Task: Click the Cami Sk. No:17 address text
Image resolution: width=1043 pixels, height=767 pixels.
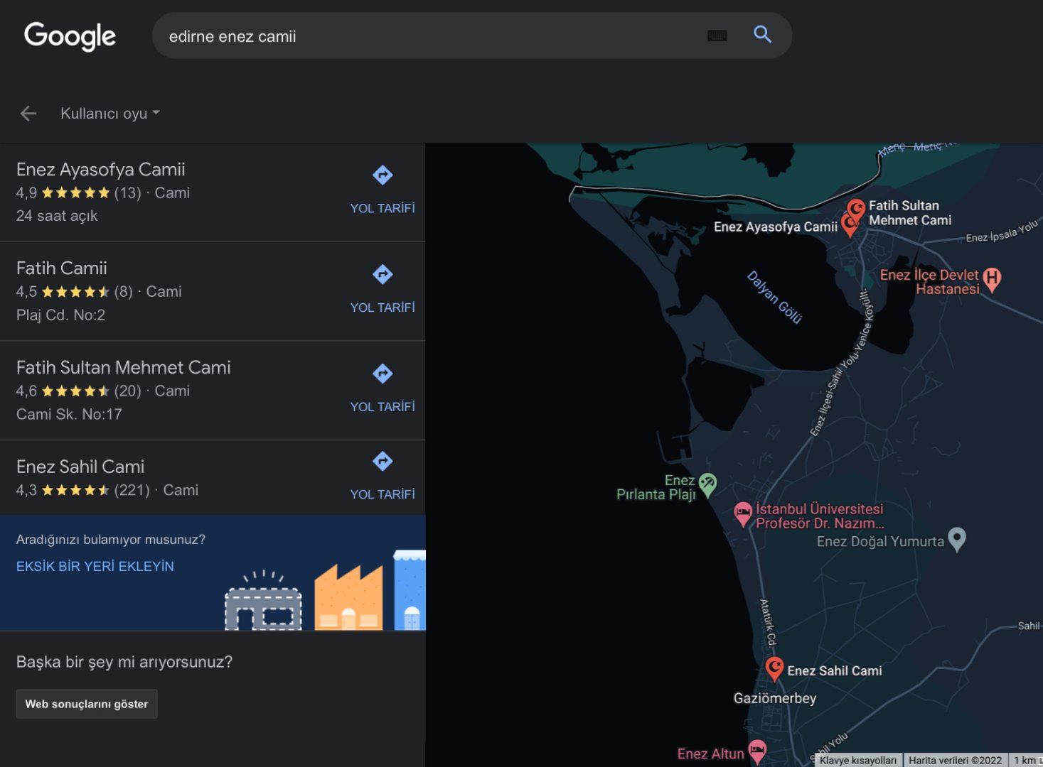Action: [69, 414]
